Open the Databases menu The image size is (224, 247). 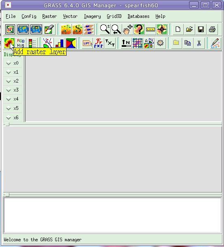(x=138, y=16)
